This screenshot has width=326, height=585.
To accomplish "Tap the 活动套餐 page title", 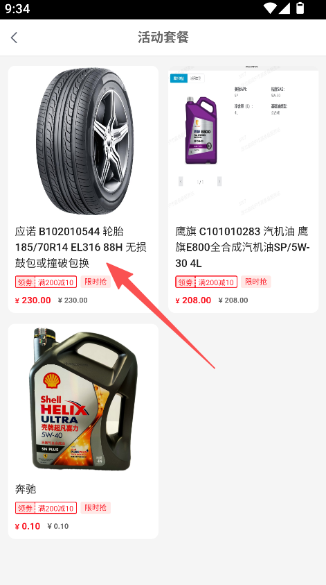I will pos(163,37).
